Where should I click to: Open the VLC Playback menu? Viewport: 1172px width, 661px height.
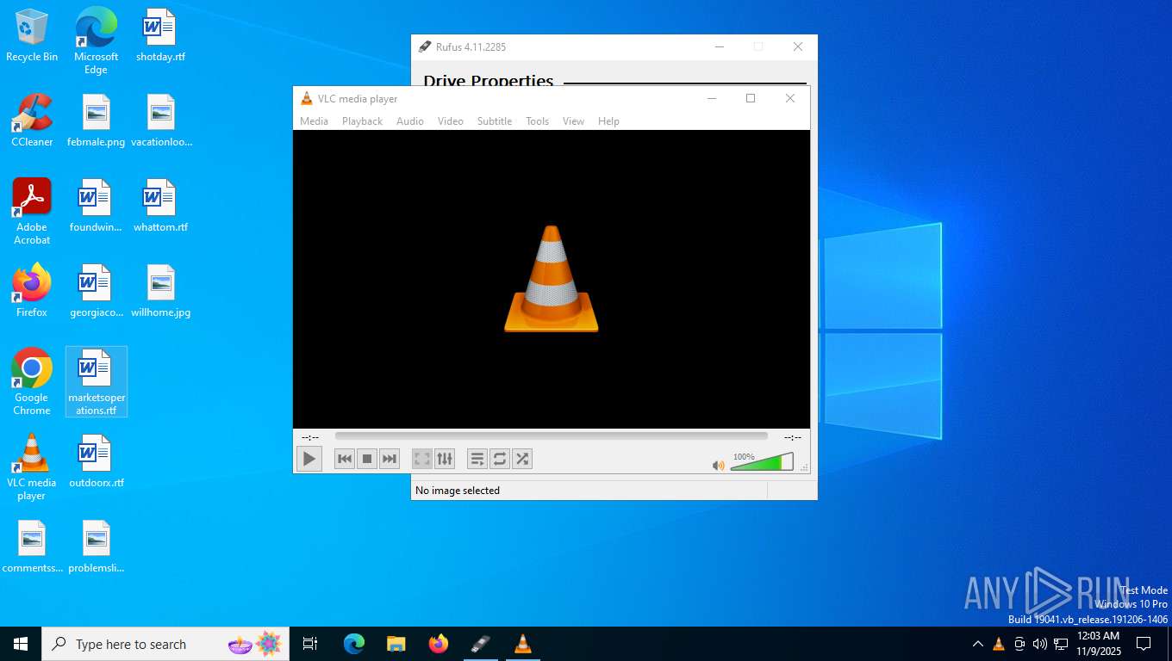[362, 121]
